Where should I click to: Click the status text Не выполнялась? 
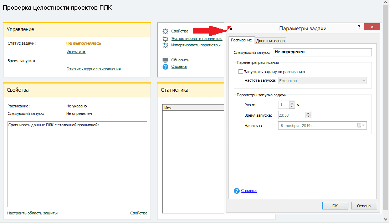point(83,43)
